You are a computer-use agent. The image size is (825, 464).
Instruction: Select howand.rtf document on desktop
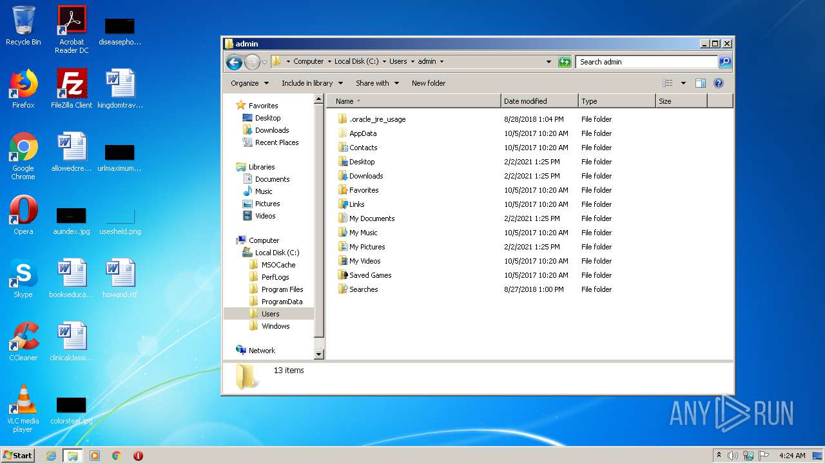click(120, 278)
